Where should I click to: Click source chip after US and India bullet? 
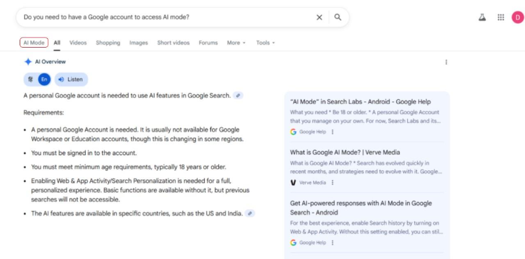(250, 214)
